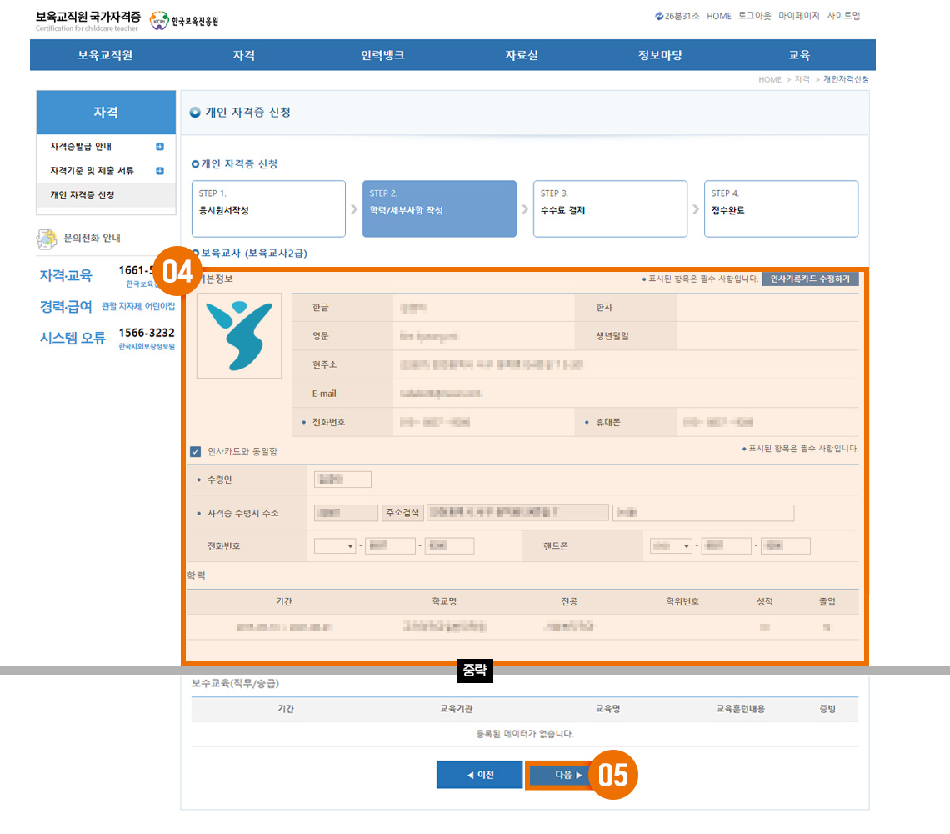Click the session timer clock icon

(659, 16)
